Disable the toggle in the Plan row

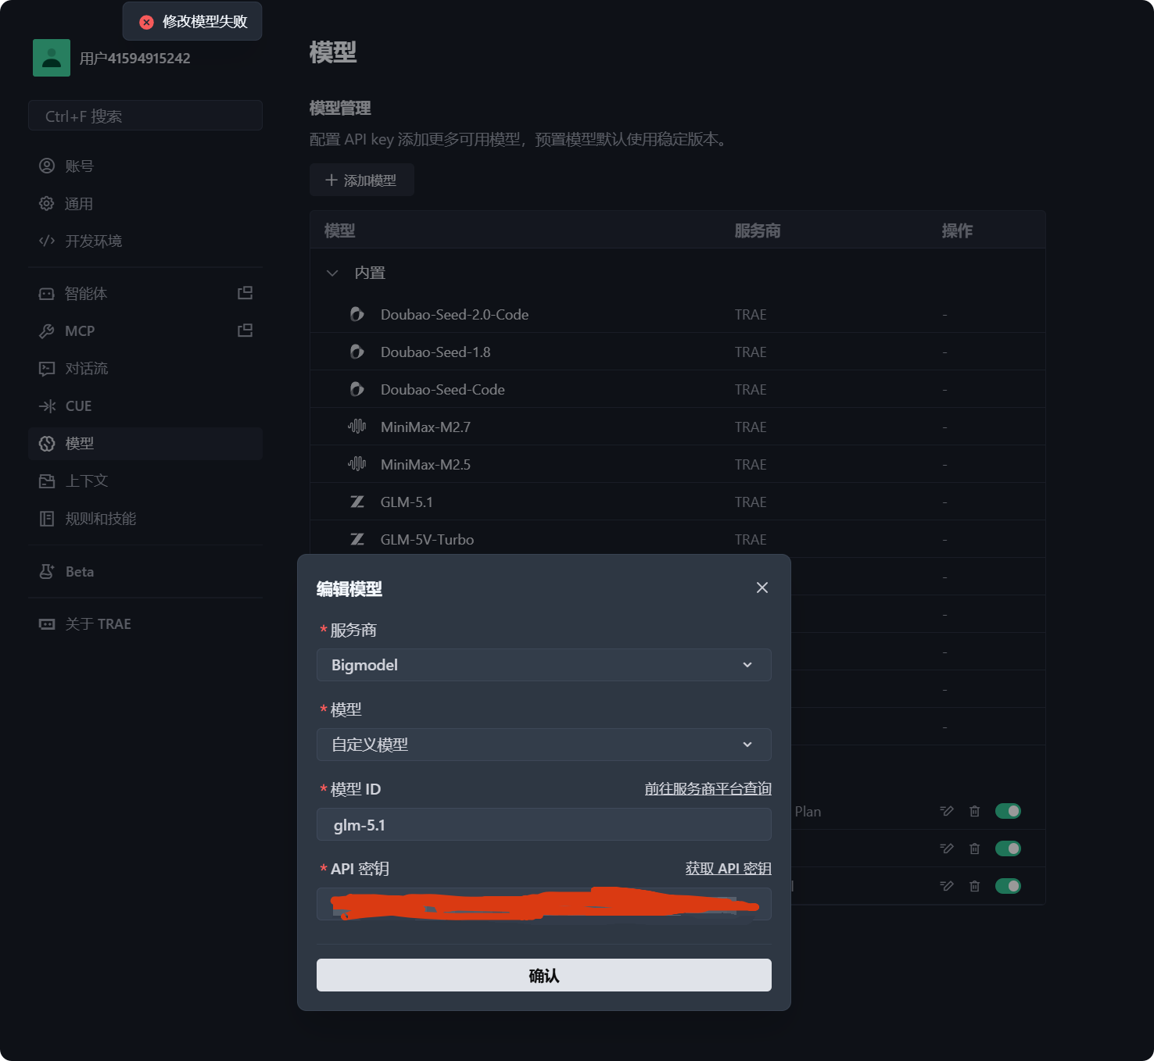[1008, 811]
